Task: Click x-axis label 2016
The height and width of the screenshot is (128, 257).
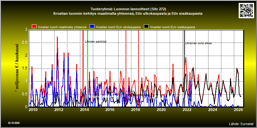Action: pos(110,109)
